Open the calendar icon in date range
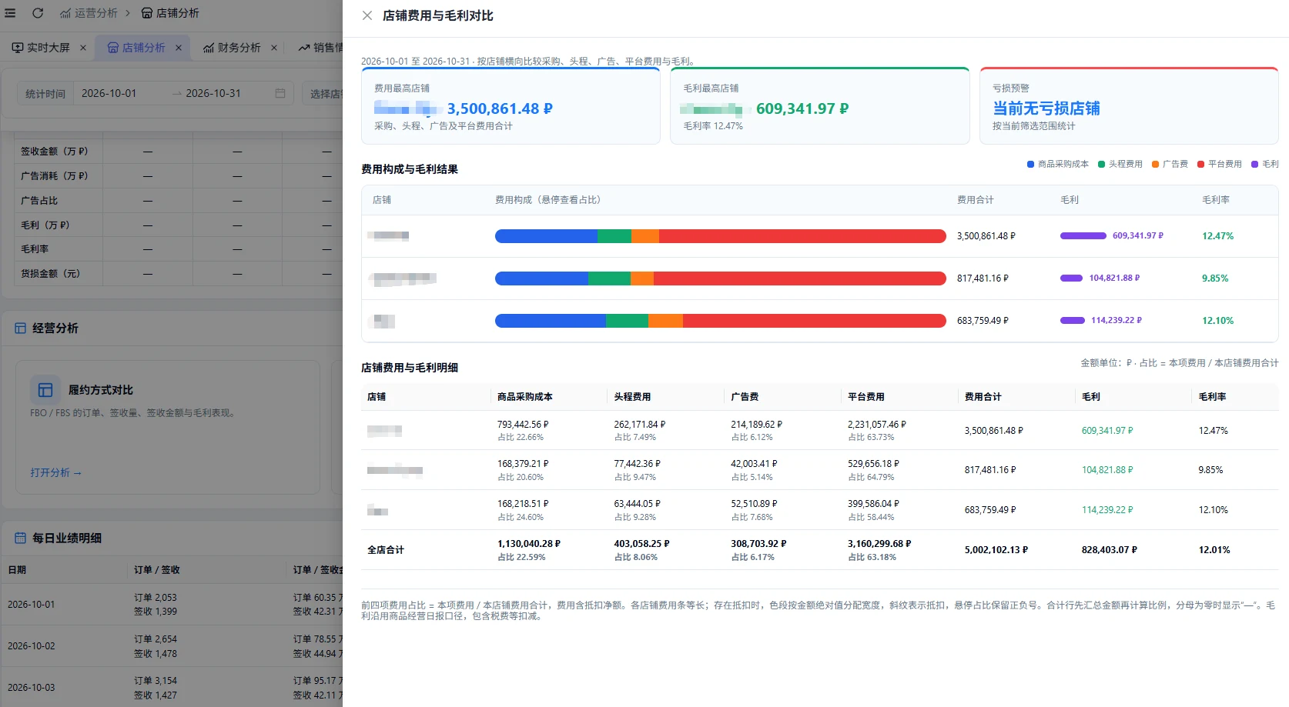Image resolution: width=1289 pixels, height=707 pixels. pyautogui.click(x=280, y=93)
